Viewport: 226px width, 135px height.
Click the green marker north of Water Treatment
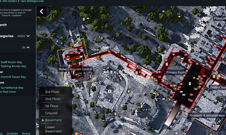[77, 39]
